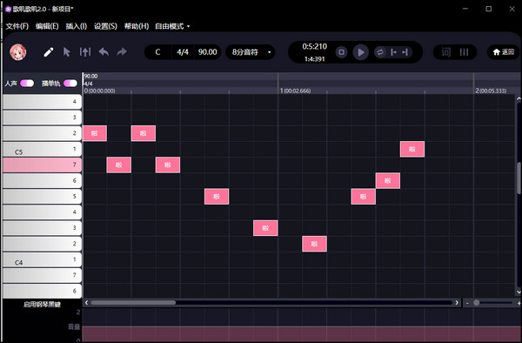
Task: Click the key signature C field
Action: (157, 52)
